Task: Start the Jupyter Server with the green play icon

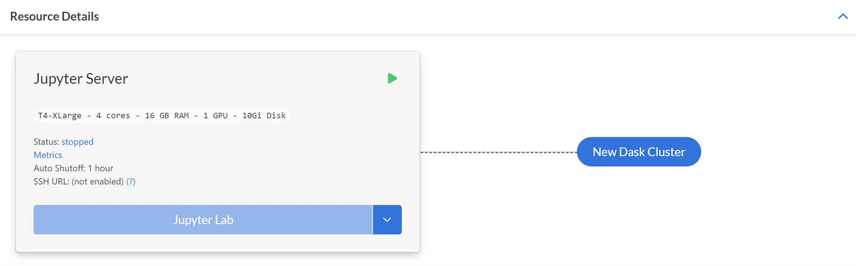Action: point(392,78)
